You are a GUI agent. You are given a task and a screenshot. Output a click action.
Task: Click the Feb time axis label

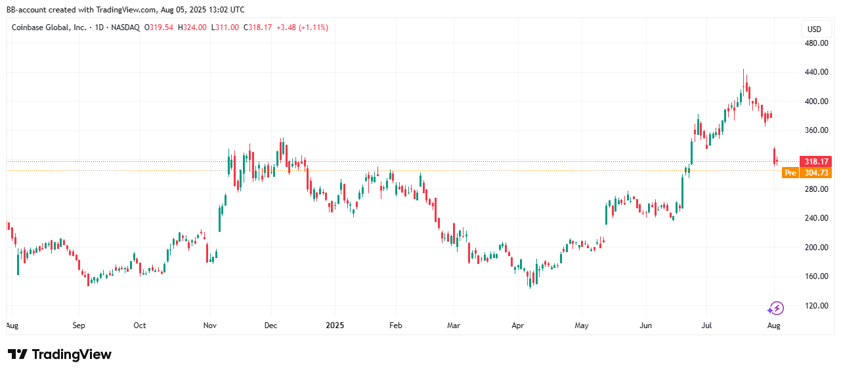[395, 325]
